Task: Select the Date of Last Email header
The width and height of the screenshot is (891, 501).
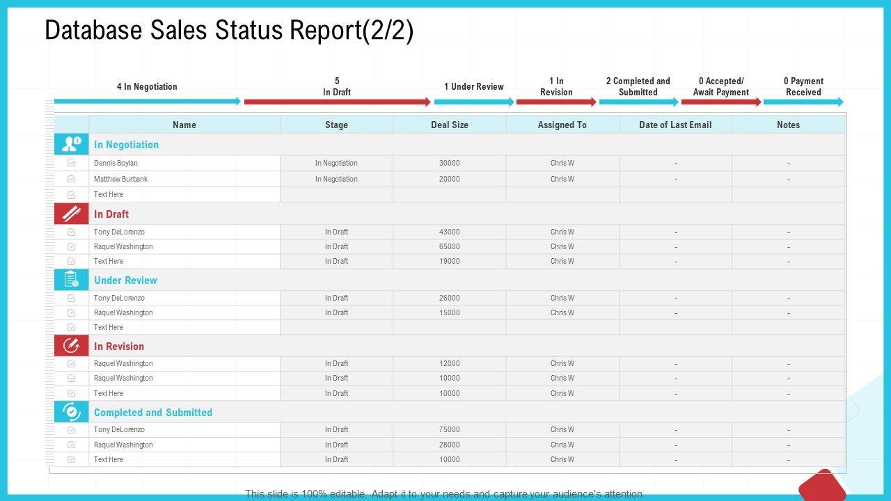Action: (x=675, y=125)
